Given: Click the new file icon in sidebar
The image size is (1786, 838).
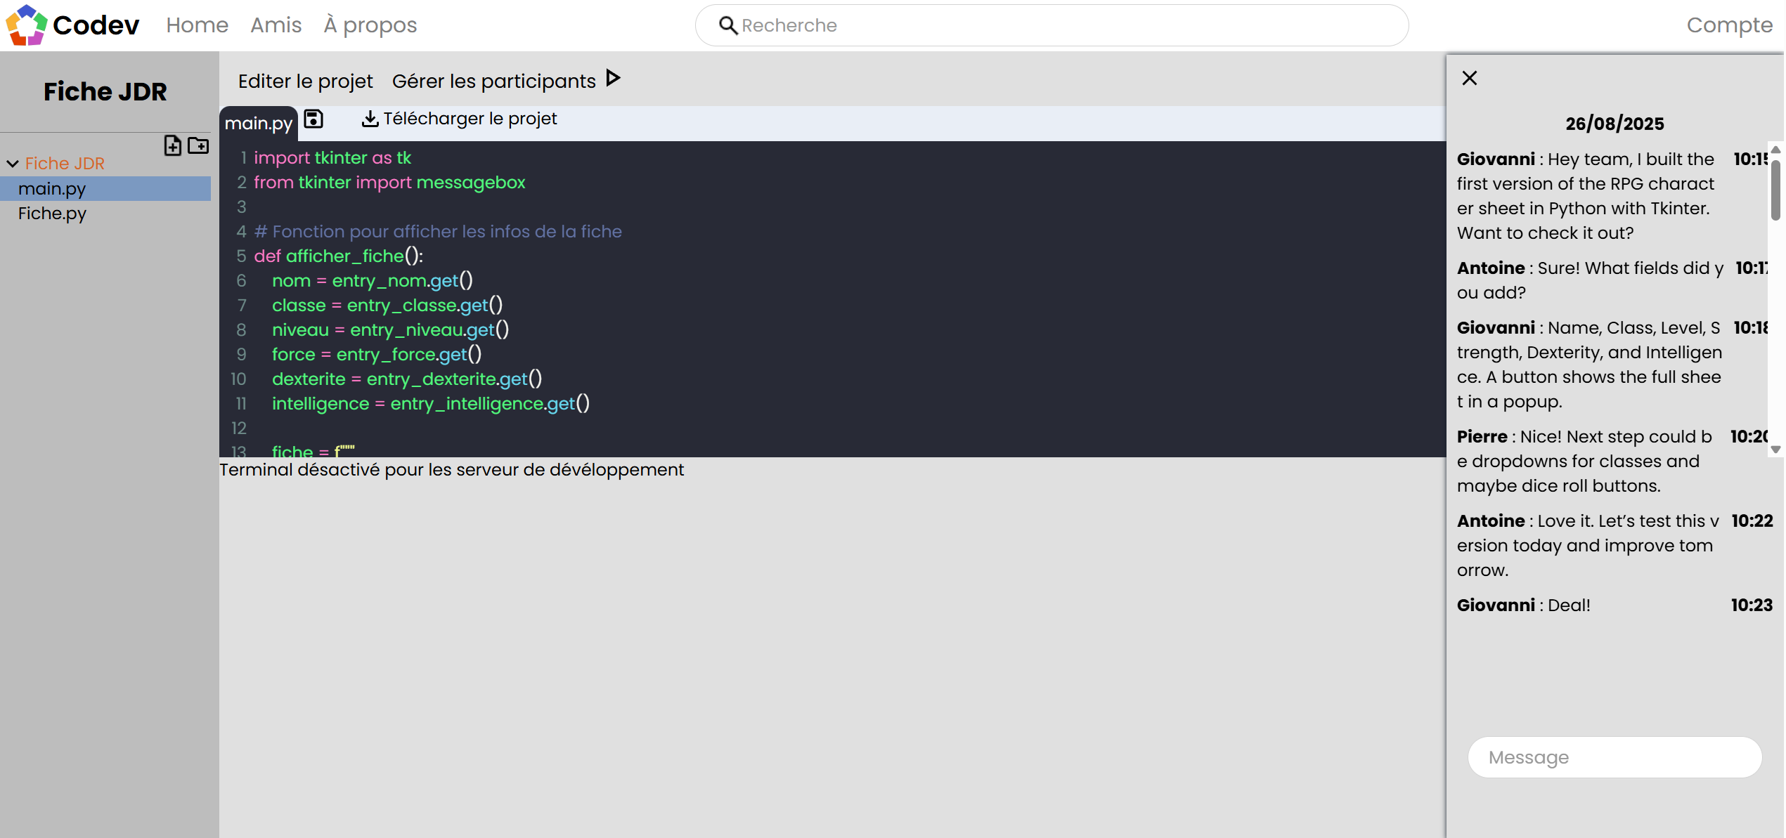Looking at the screenshot, I should coord(172,145).
